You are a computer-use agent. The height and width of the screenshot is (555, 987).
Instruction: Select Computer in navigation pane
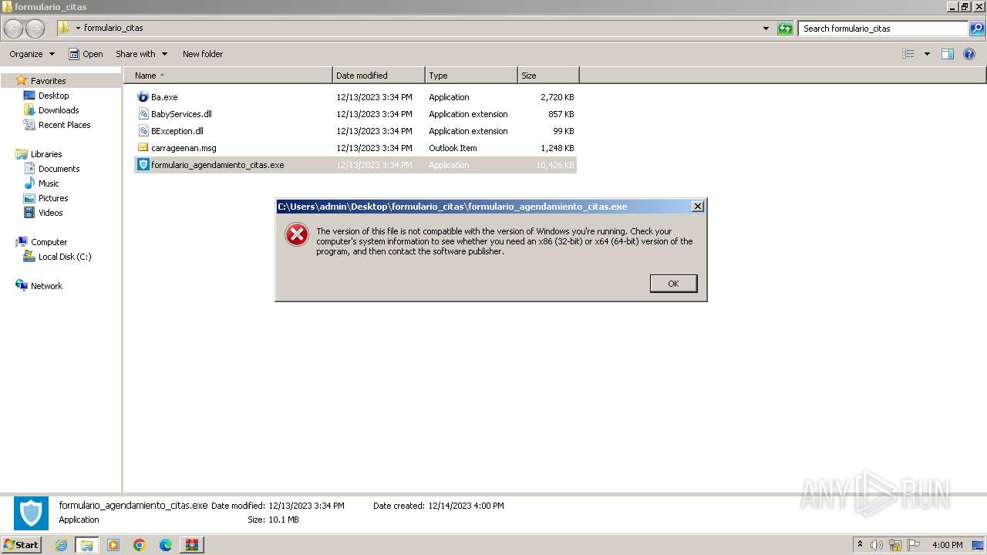click(49, 242)
